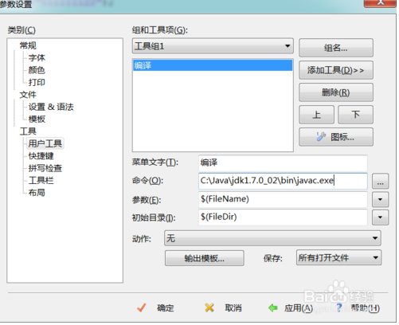Select 字体 in the category tree
This screenshot has height=325, width=399.
pos(37,57)
